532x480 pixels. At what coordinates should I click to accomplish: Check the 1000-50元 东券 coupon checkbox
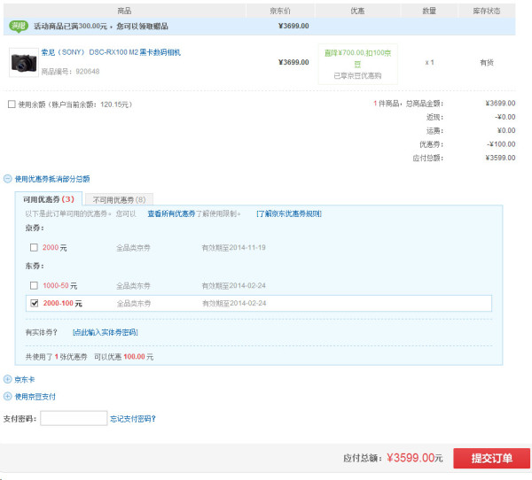[34, 285]
